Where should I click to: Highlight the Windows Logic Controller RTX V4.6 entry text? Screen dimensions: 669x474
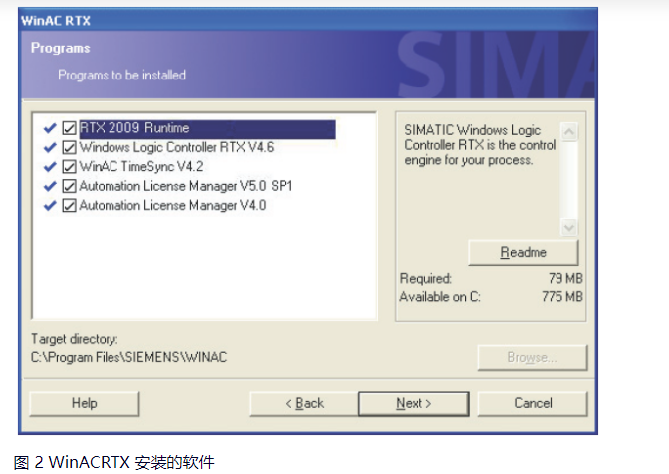tap(175, 148)
